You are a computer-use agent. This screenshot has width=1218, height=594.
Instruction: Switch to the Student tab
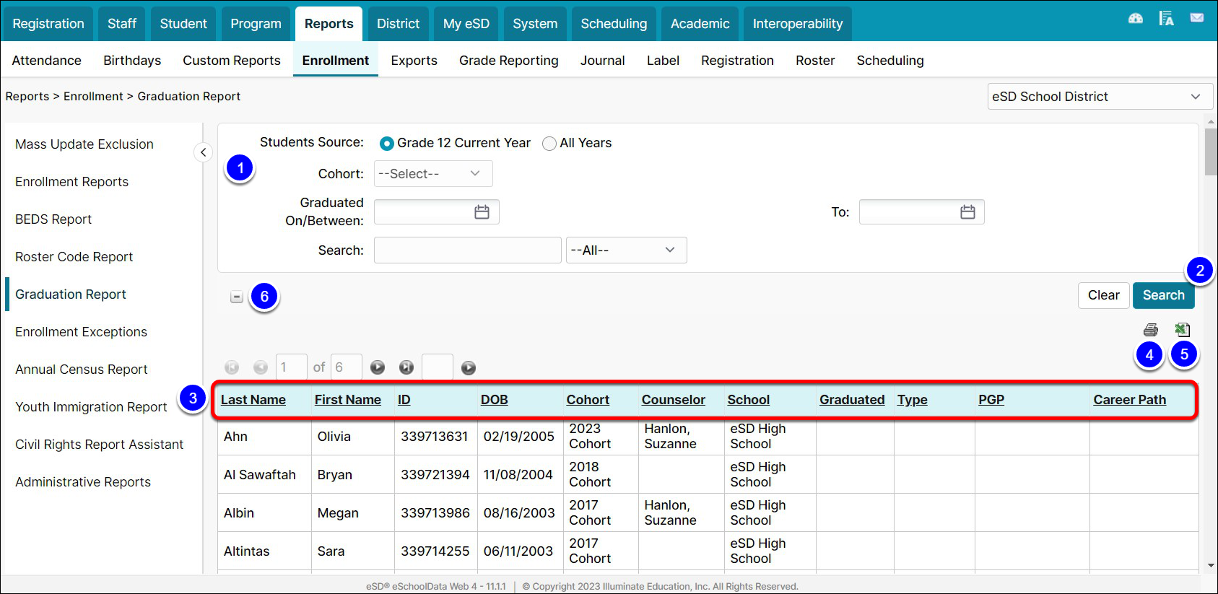click(183, 24)
